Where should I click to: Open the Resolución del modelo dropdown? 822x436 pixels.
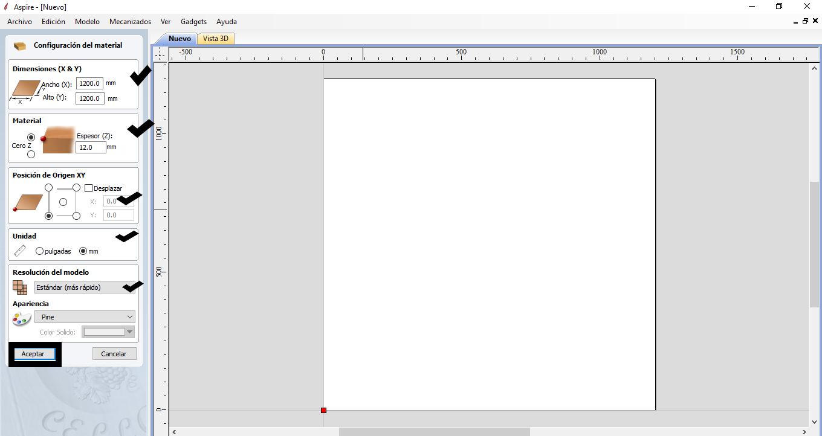85,287
